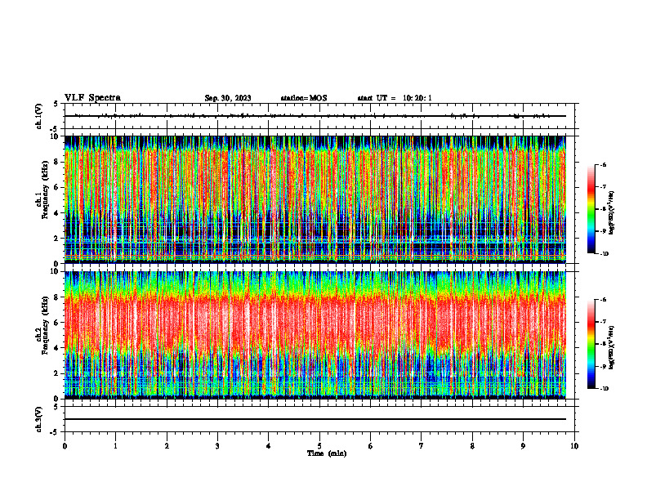Image resolution: width=647 pixels, height=500 pixels.
Task: Click the 'start UT = 10:20:1' text
Action: (395, 98)
